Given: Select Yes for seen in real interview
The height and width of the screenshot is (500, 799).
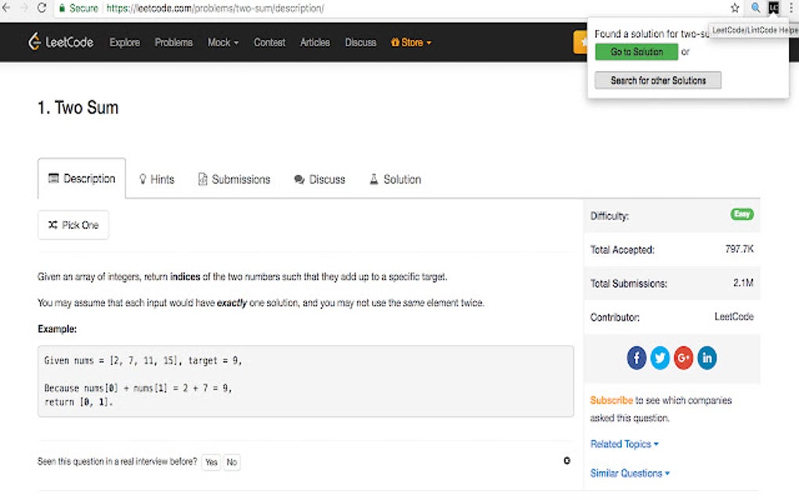Looking at the screenshot, I should tap(211, 462).
